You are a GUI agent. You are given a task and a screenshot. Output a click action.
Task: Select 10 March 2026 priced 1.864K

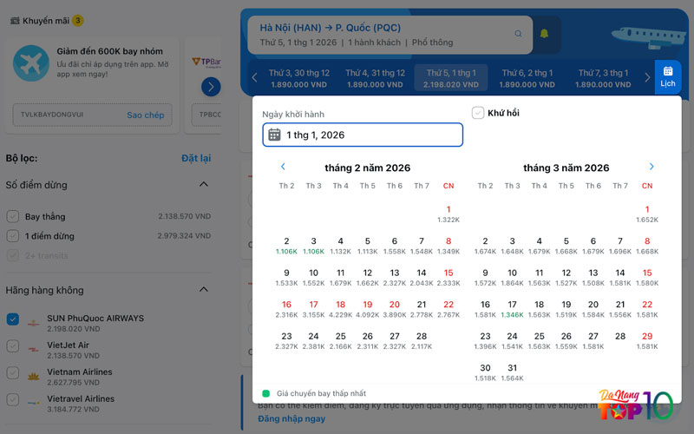[512, 277]
